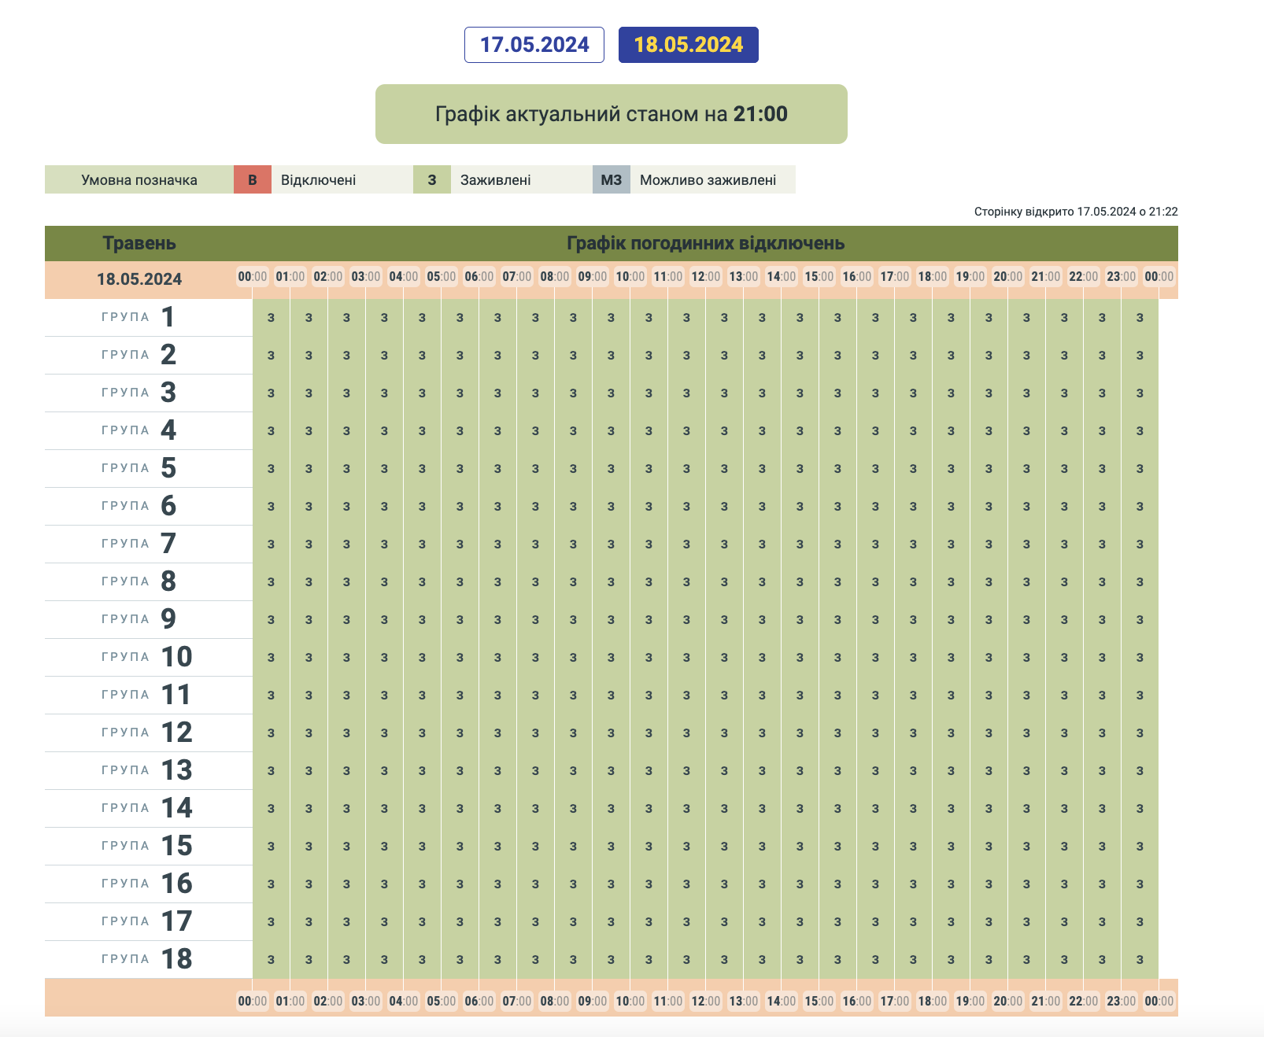
Task: Select the Група 10 row label
Action: pyautogui.click(x=147, y=657)
